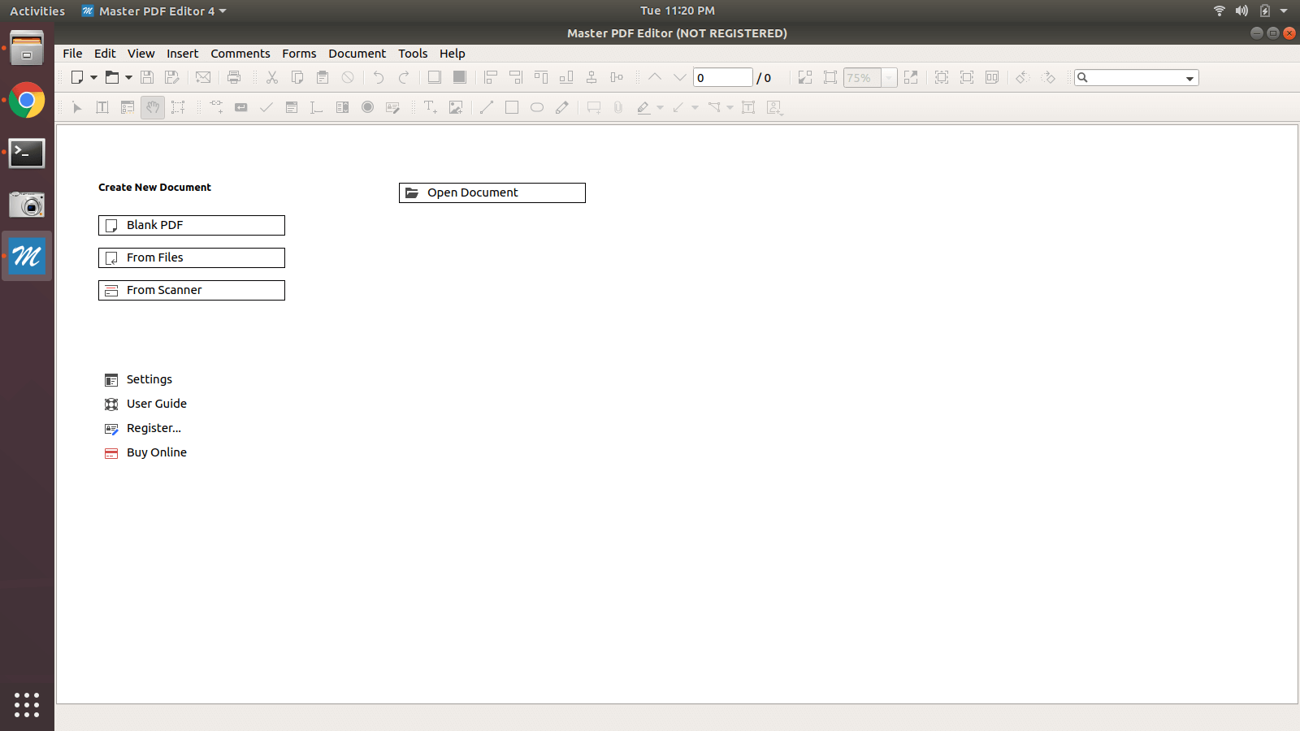
Task: Go to previous page with the up chevron
Action: point(655,77)
